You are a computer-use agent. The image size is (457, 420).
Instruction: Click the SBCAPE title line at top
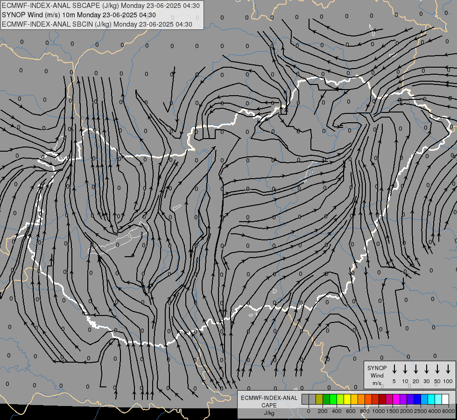point(101,6)
